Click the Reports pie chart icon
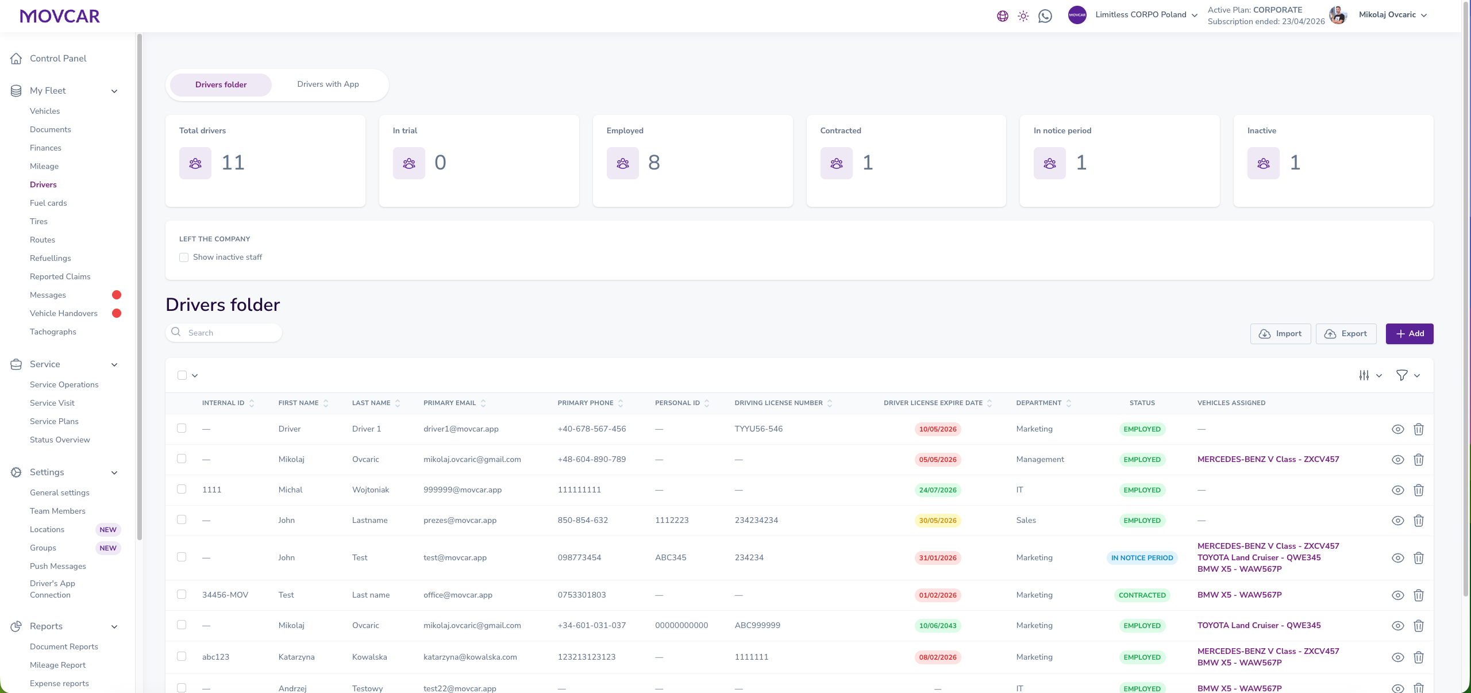This screenshot has width=1471, height=693. click(x=16, y=626)
